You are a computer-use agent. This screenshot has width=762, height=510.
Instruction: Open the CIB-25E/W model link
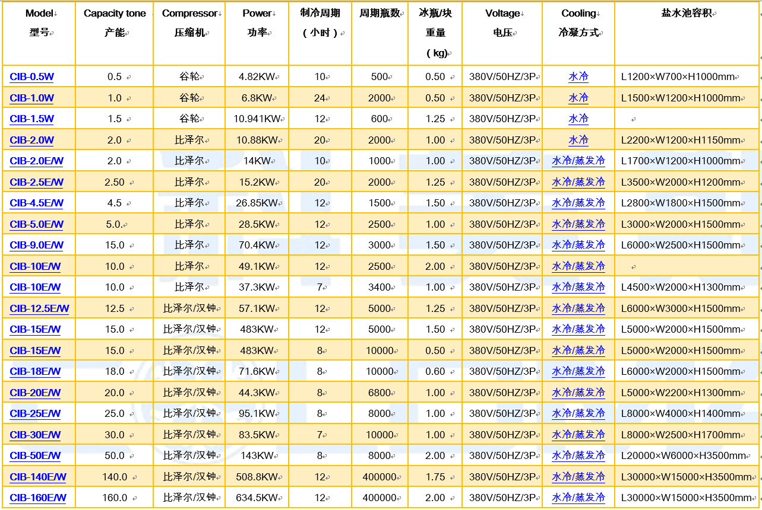(35, 413)
